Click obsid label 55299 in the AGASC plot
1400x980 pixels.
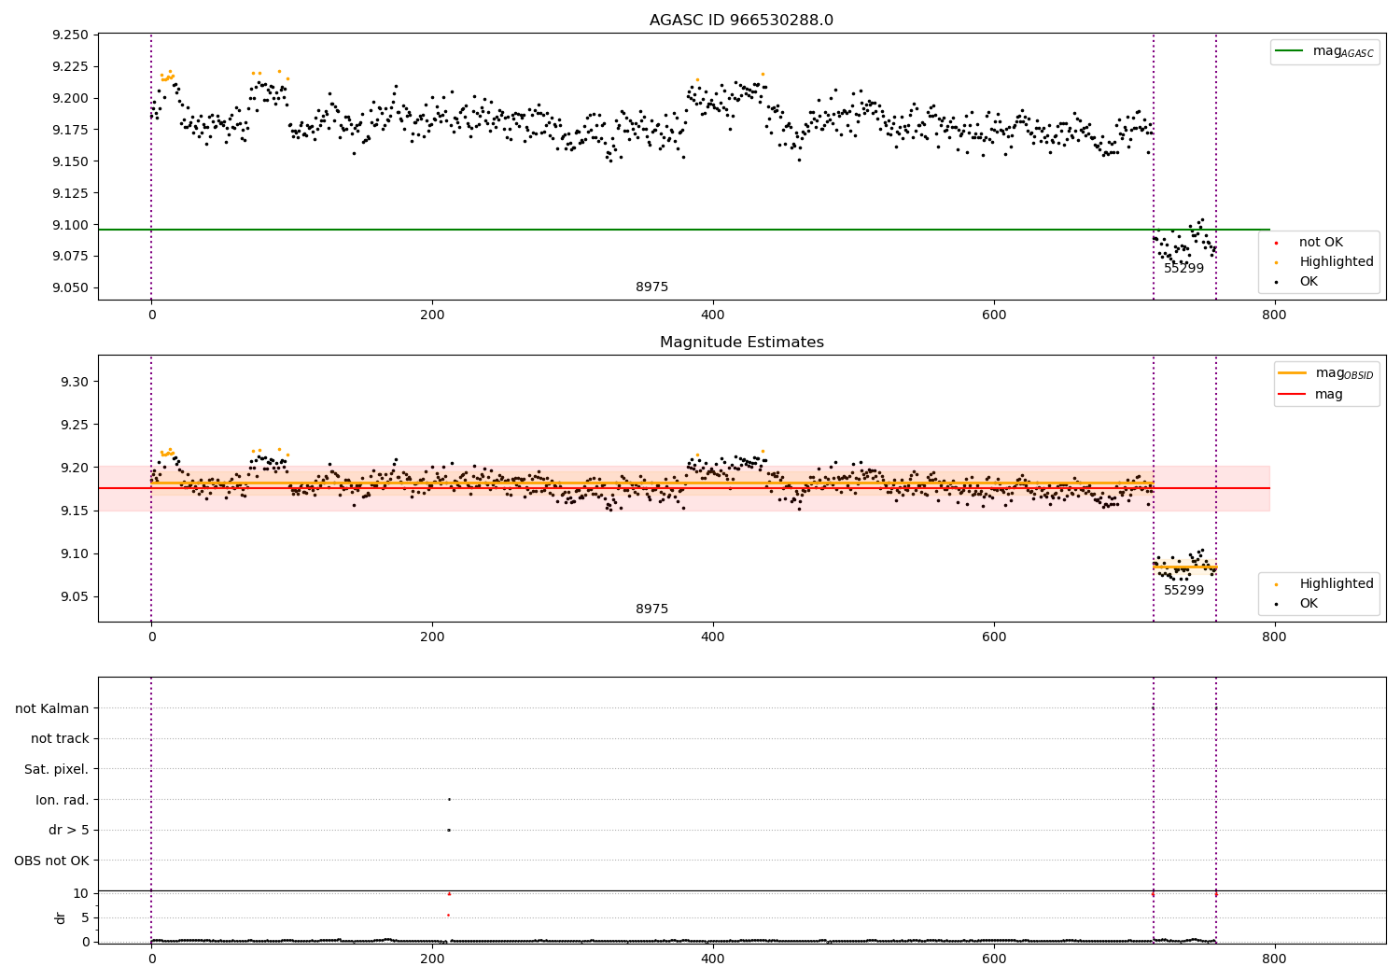[x=1183, y=269]
